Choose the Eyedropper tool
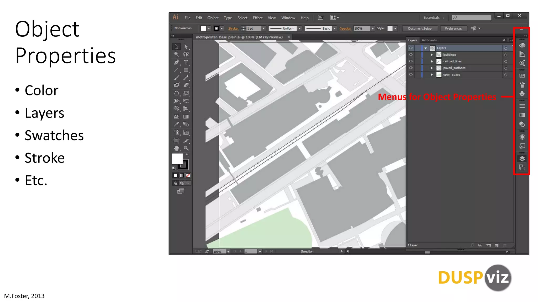 point(176,124)
